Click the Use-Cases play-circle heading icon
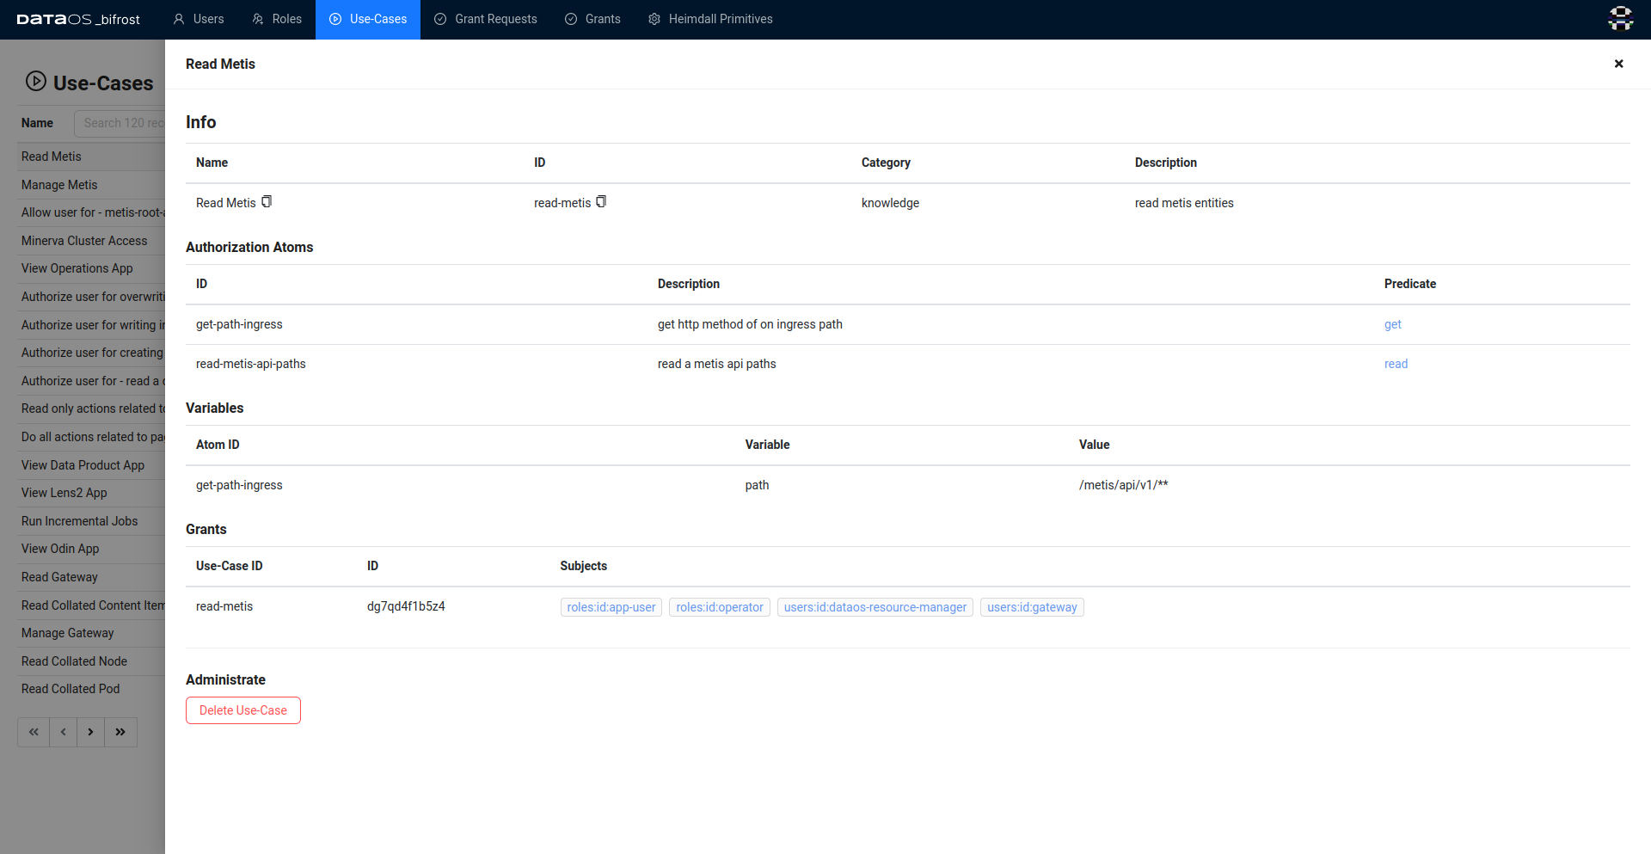The image size is (1651, 854). click(x=35, y=82)
